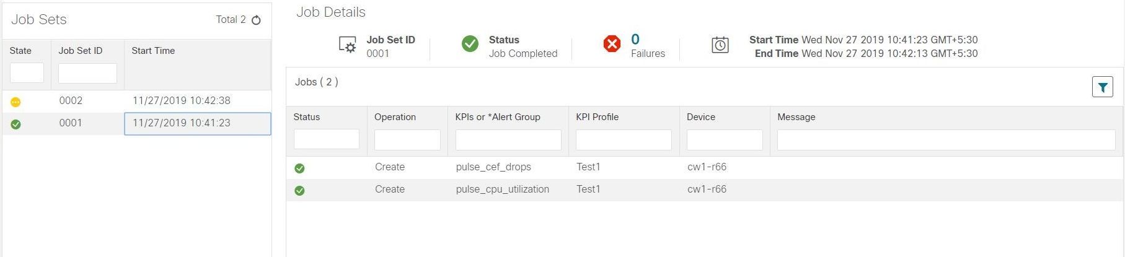Focus the Message column filter box

[x=946, y=139]
